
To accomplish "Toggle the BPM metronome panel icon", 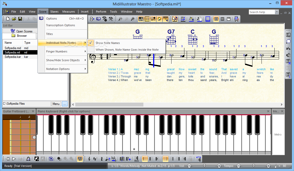I will pyautogui.click(x=153, y=19).
